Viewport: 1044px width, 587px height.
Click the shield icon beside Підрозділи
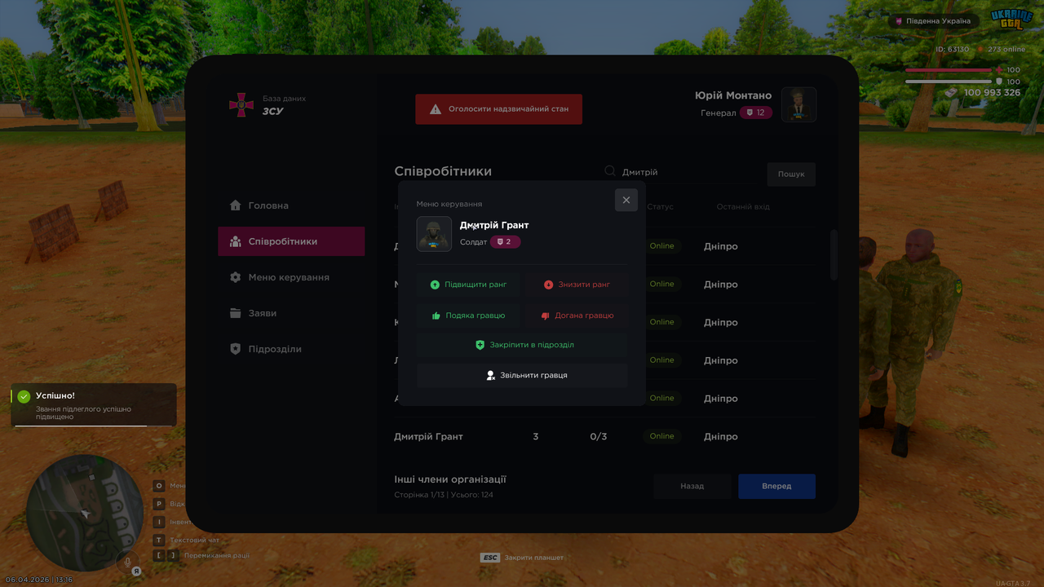(236, 349)
